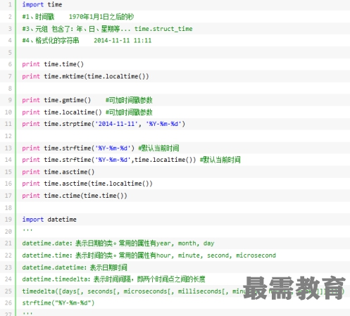350x316 pixels.
Task: Click the strftime with time.localtime() line 14
Action: pyautogui.click(x=132, y=160)
